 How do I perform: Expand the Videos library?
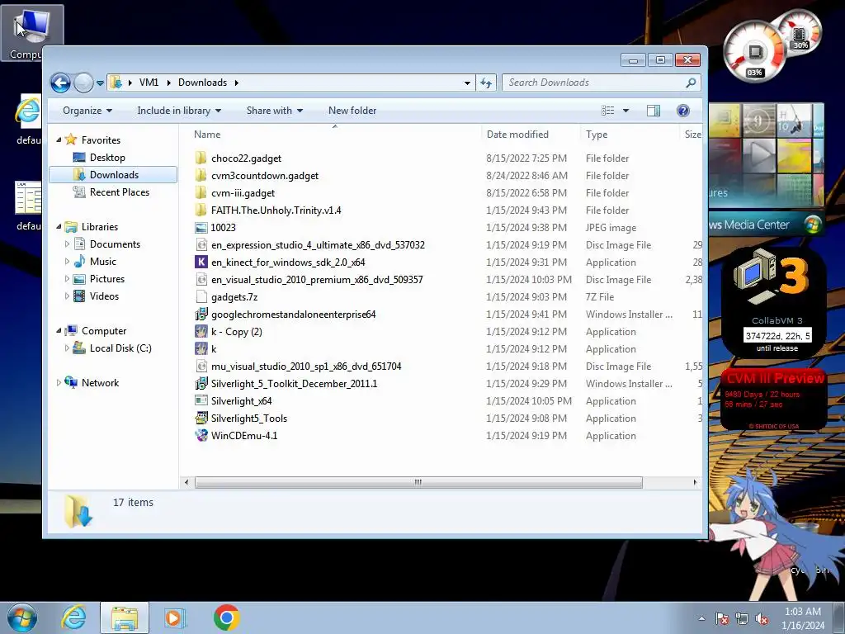click(x=67, y=296)
